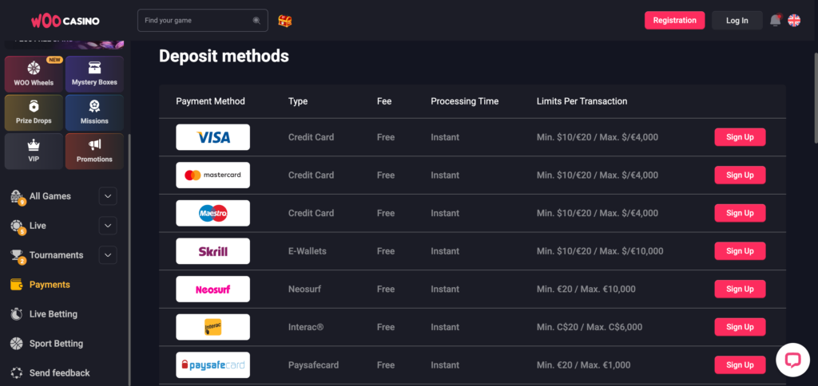Click the Live roulette icon
The height and width of the screenshot is (386, 818).
17,226
